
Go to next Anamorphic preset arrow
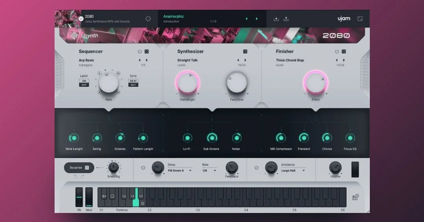257,19
